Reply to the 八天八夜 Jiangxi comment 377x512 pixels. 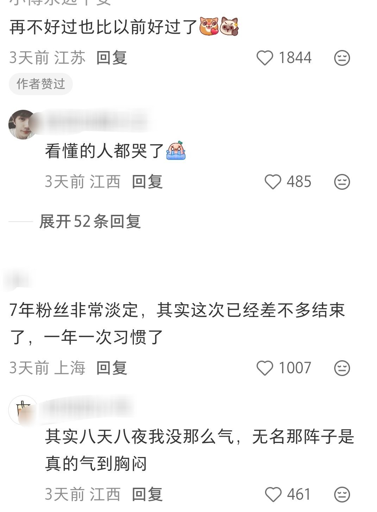coord(147,494)
